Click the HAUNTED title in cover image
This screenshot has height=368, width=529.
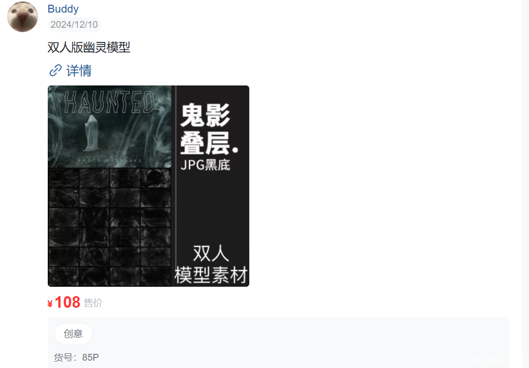point(109,102)
